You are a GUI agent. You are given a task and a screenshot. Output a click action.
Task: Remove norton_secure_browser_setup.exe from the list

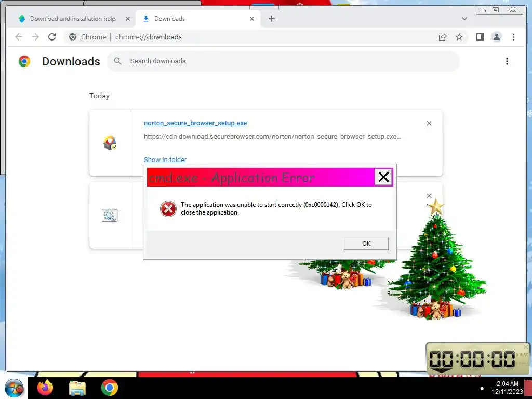click(429, 123)
